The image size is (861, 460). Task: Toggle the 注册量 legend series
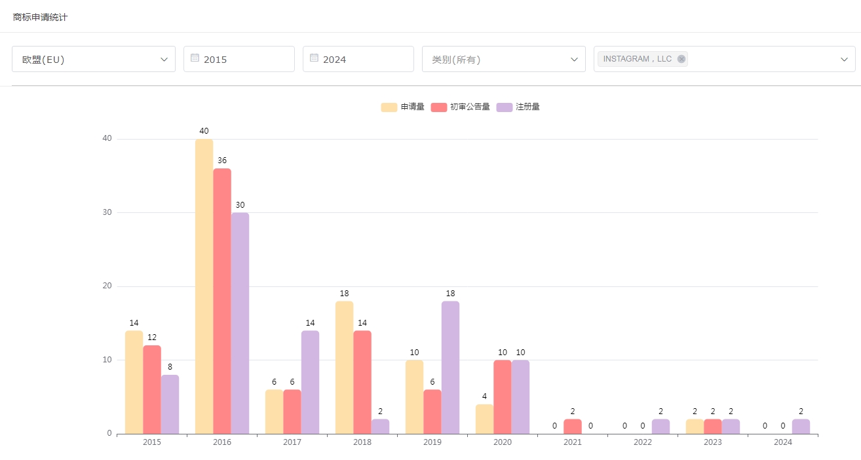(518, 107)
